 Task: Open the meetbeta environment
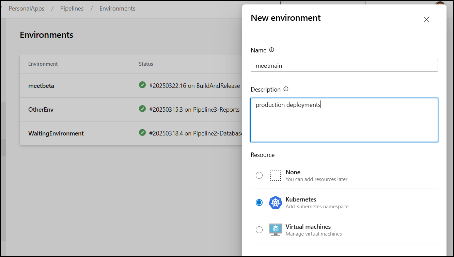point(41,86)
